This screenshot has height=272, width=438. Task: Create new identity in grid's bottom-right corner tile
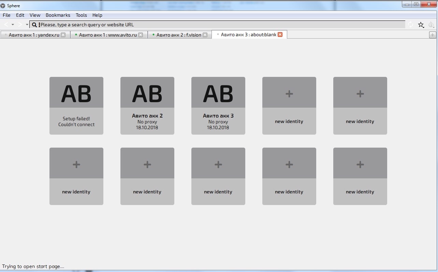[360, 176]
